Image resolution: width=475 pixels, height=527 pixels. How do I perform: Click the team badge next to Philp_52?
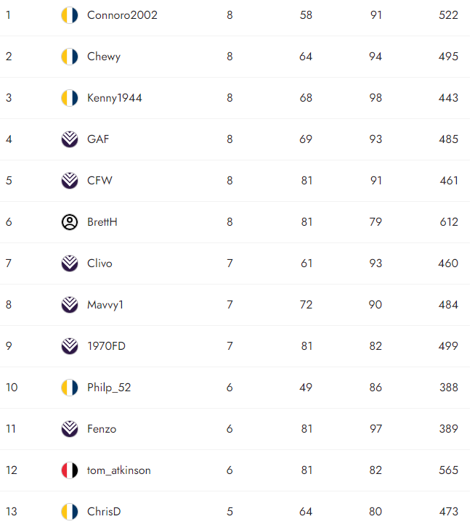pos(70,388)
